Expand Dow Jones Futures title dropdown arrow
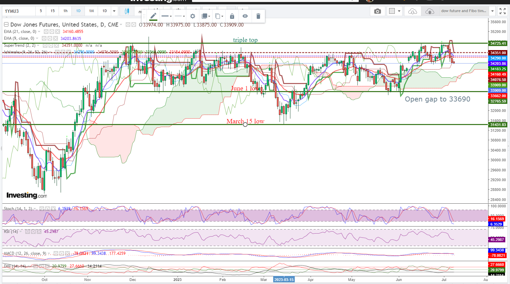Screen dimensions: 510x284 121,25
